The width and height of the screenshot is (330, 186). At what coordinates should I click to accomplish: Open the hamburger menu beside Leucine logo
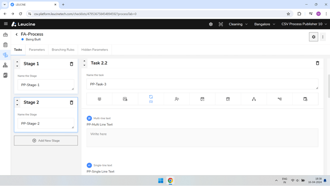[6, 24]
